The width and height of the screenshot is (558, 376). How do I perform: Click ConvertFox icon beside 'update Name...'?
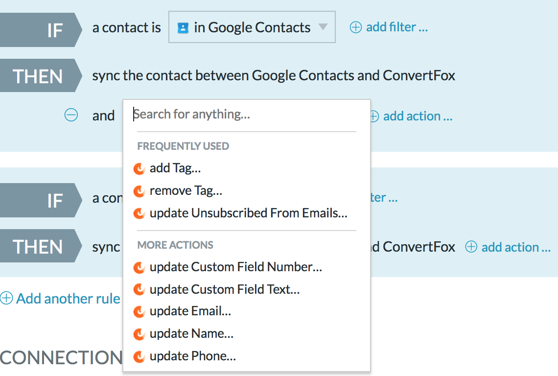139,334
